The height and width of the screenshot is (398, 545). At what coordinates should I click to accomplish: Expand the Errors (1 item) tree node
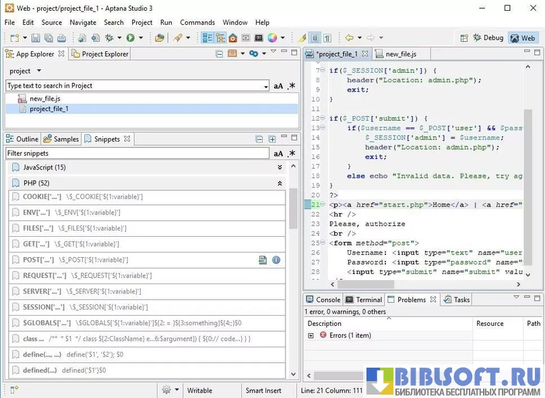click(x=311, y=335)
